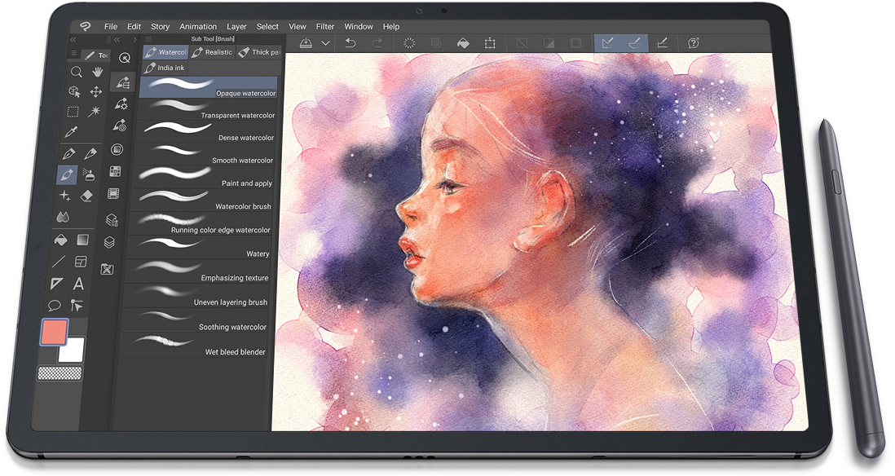Enable Snap to Grid toggle
Screen dimensions: 895x476
(662, 43)
